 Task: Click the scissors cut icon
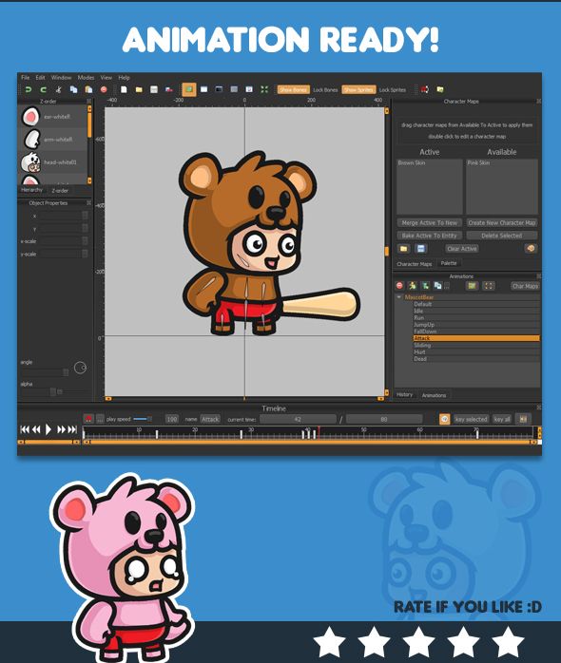click(x=58, y=89)
